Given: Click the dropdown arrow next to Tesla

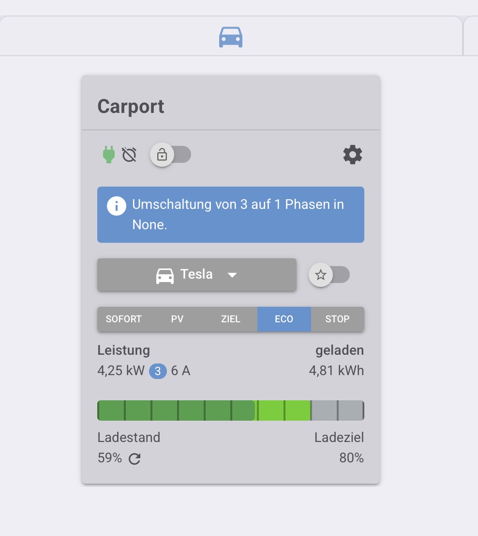Looking at the screenshot, I should 232,275.
